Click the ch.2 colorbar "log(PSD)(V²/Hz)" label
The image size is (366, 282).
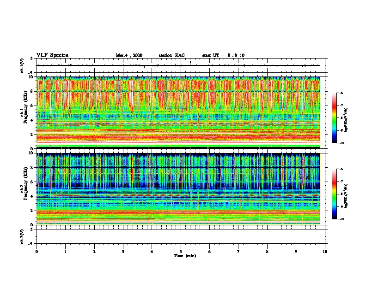pos(346,196)
